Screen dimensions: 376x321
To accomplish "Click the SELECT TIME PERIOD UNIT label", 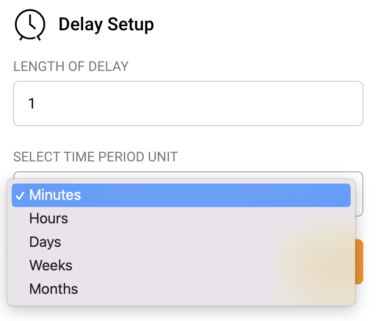I will (x=95, y=157).
